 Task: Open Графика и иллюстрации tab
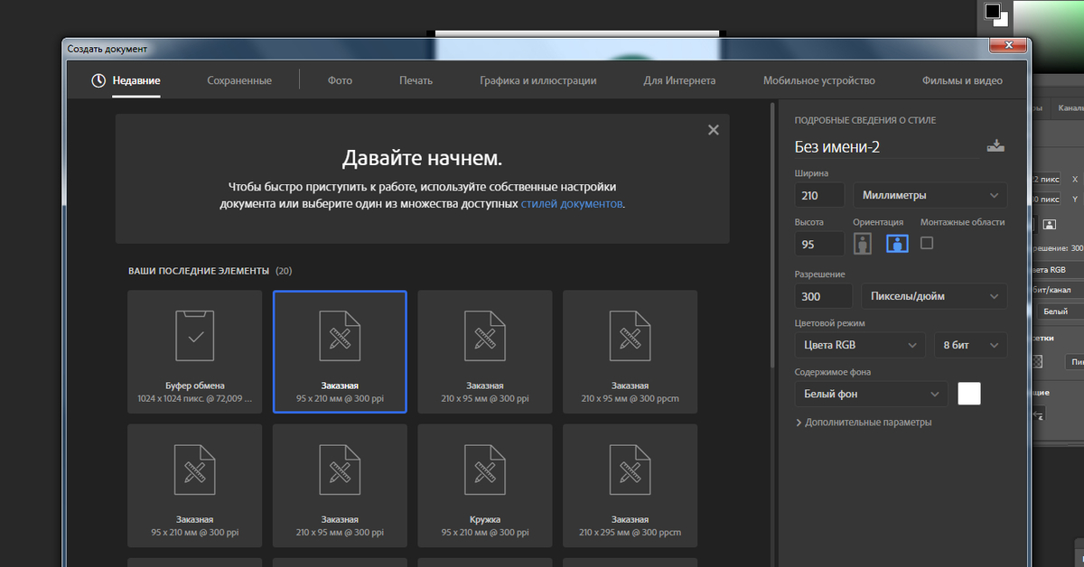(538, 80)
